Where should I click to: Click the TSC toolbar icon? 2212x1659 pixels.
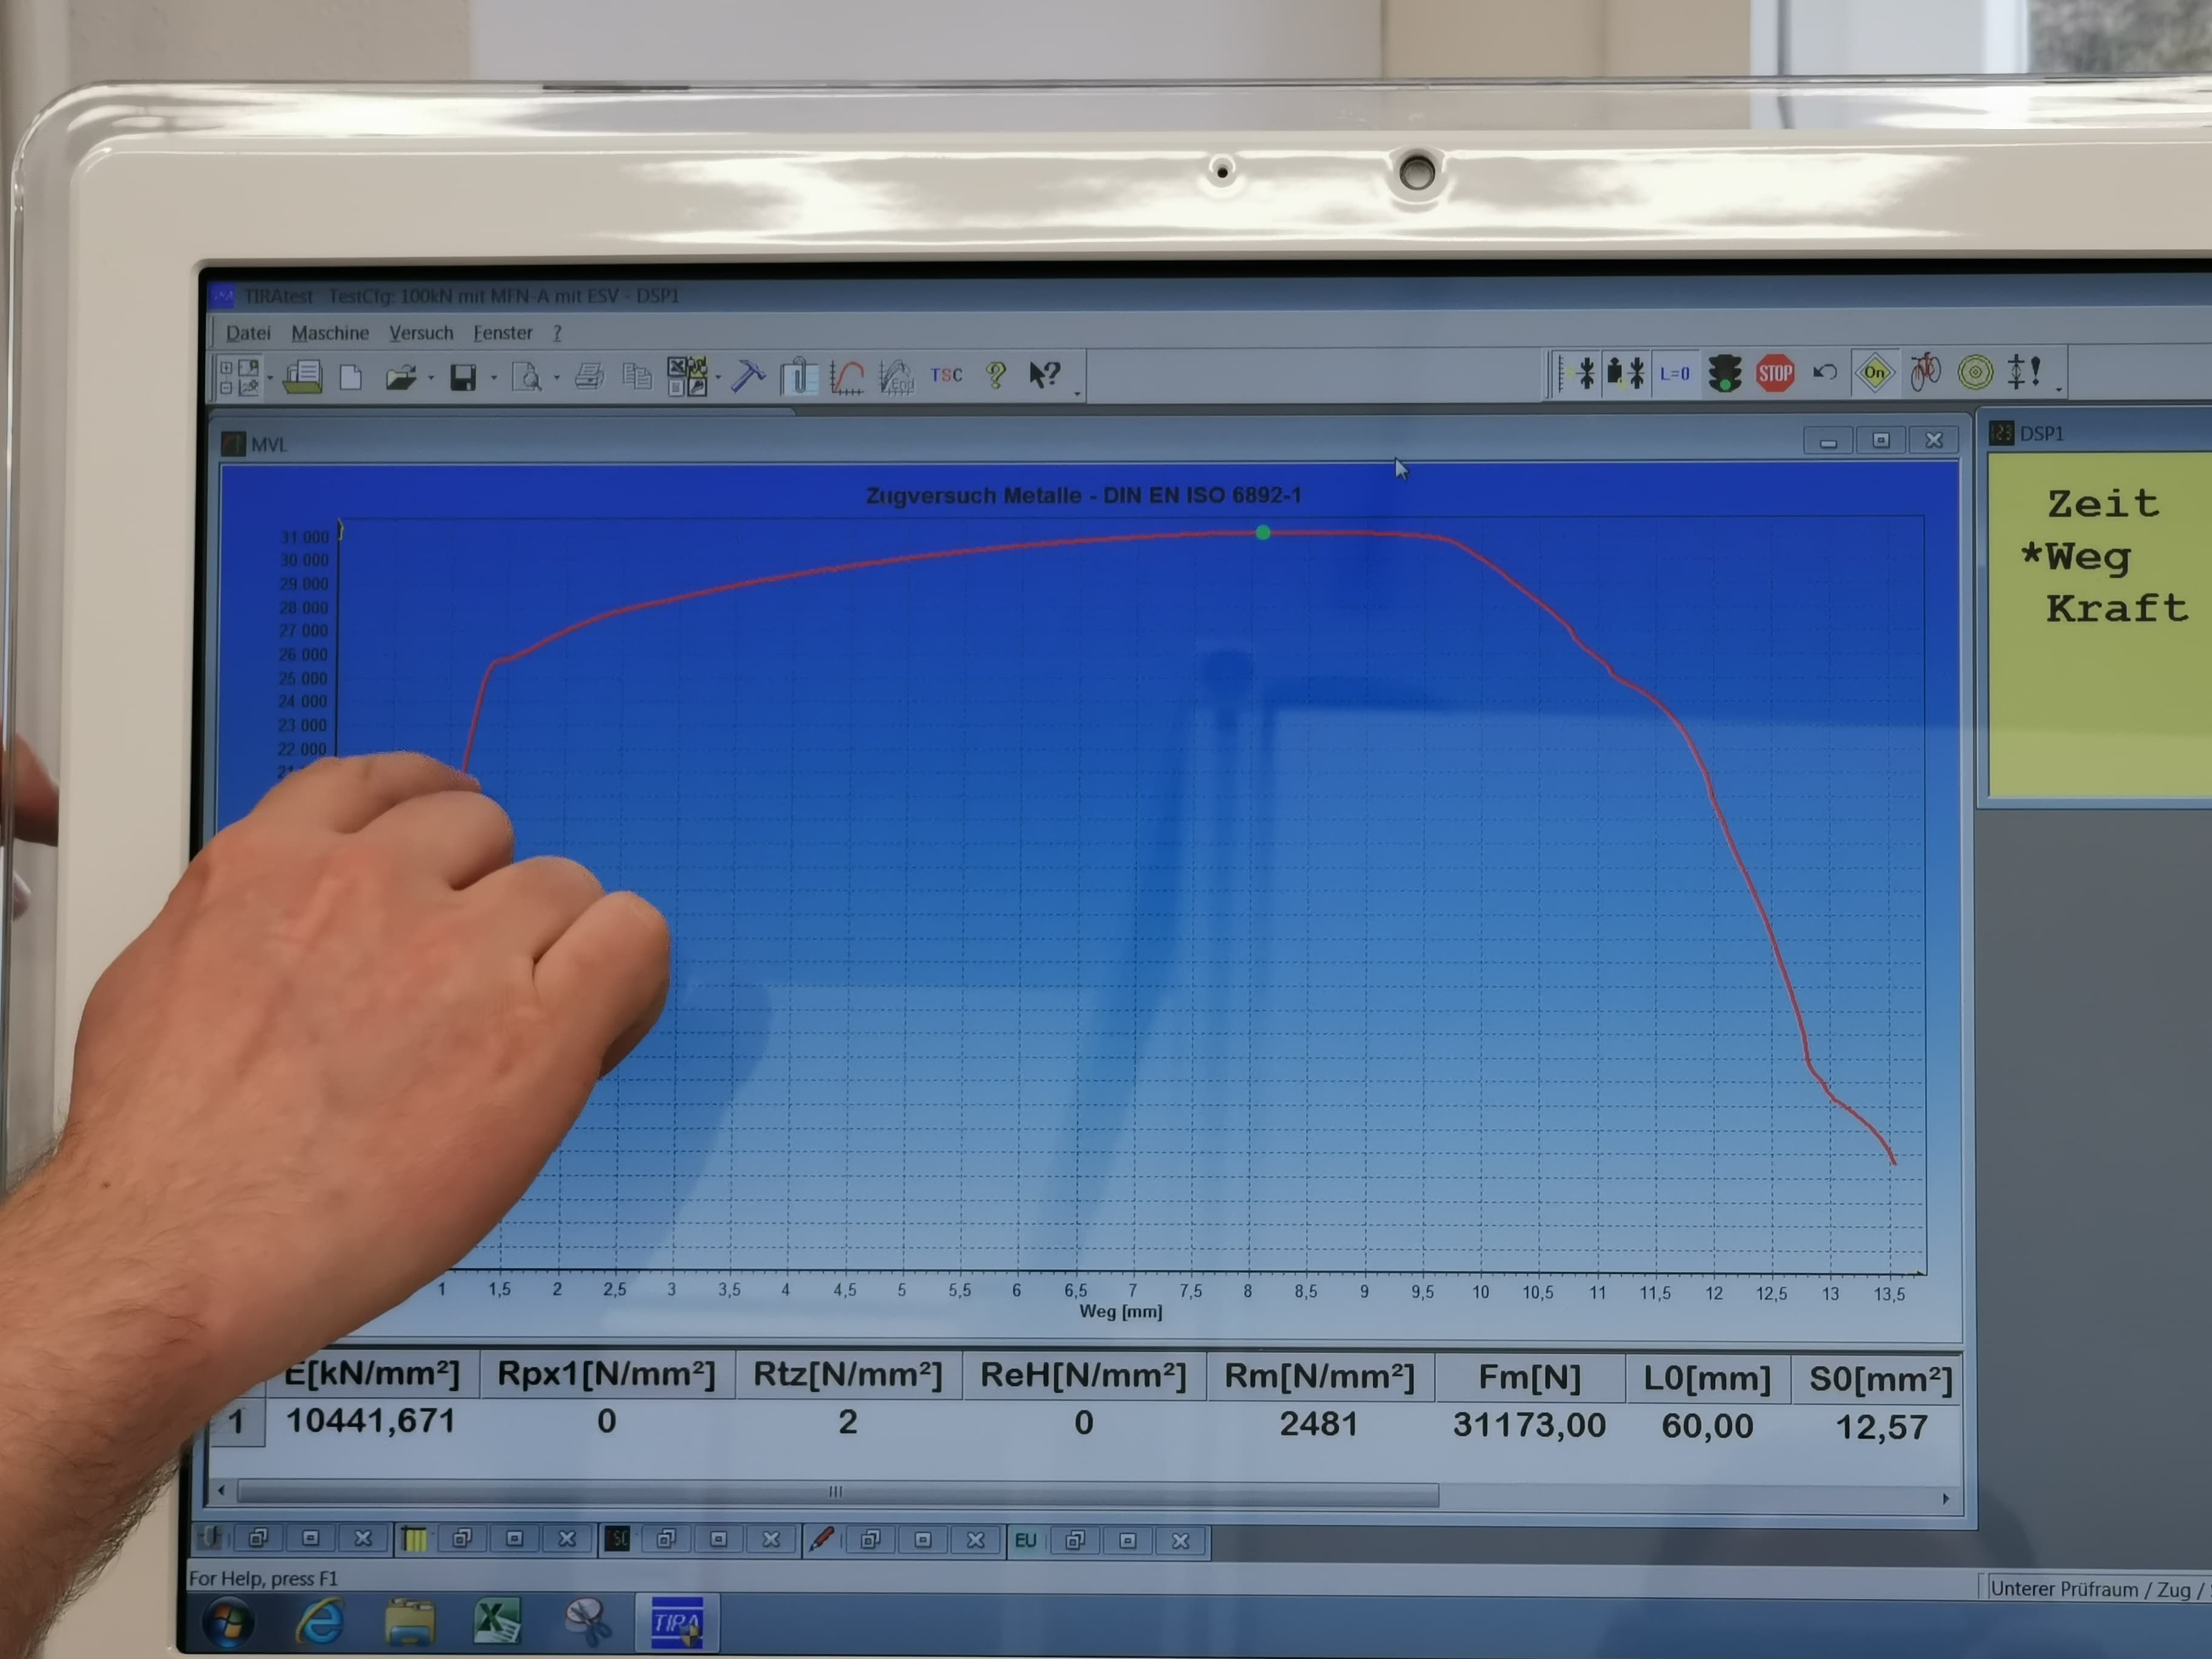946,375
